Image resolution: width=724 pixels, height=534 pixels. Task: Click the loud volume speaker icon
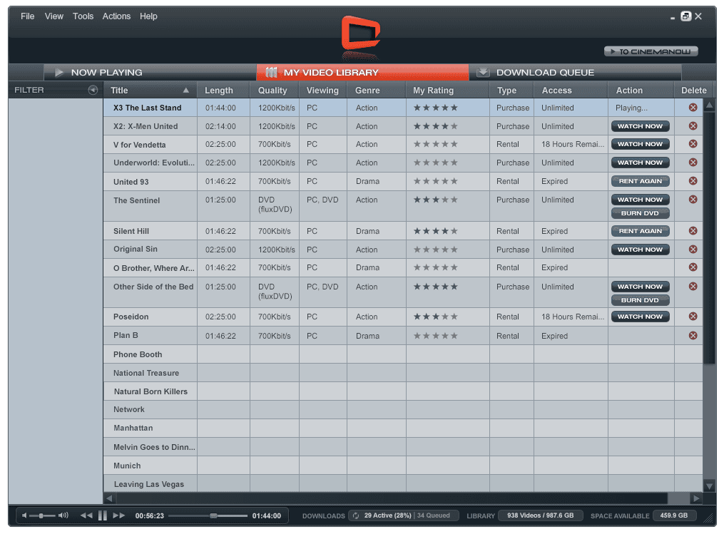[63, 515]
